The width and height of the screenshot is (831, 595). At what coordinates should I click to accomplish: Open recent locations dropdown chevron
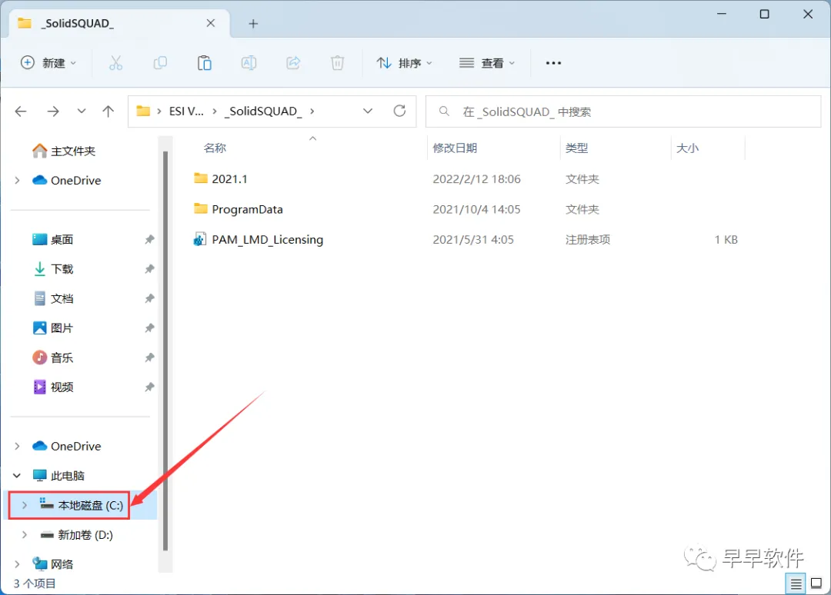(x=81, y=111)
